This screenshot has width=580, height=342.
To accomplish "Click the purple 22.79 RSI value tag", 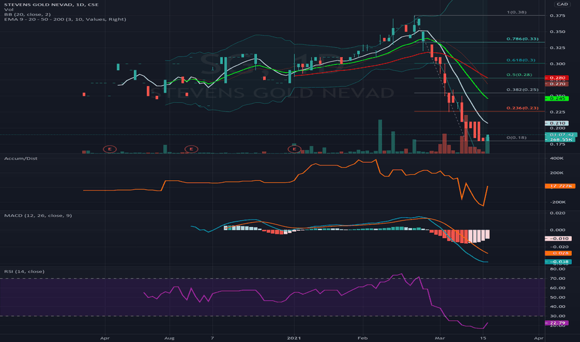I will pyautogui.click(x=557, y=323).
